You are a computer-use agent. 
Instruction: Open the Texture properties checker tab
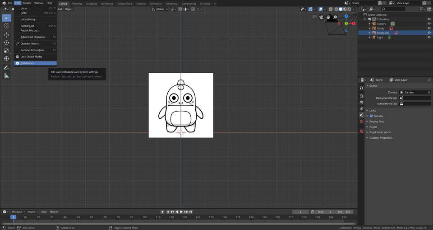(361, 131)
